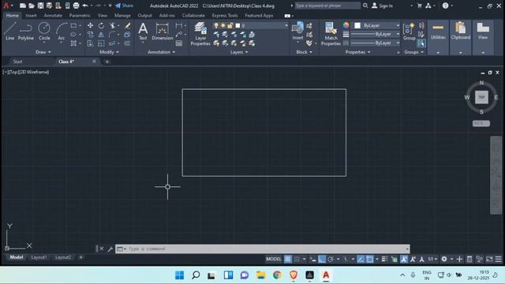
Task: Toggle ortho mode in status bar
Action: coord(322,259)
